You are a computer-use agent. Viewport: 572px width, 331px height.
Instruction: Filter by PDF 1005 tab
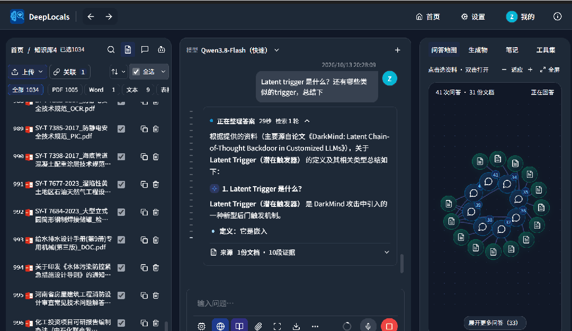[65, 90]
